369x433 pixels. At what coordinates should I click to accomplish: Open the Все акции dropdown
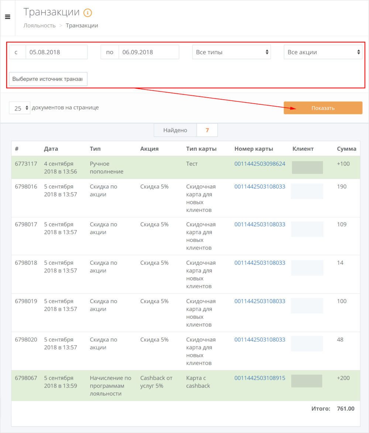pos(323,52)
